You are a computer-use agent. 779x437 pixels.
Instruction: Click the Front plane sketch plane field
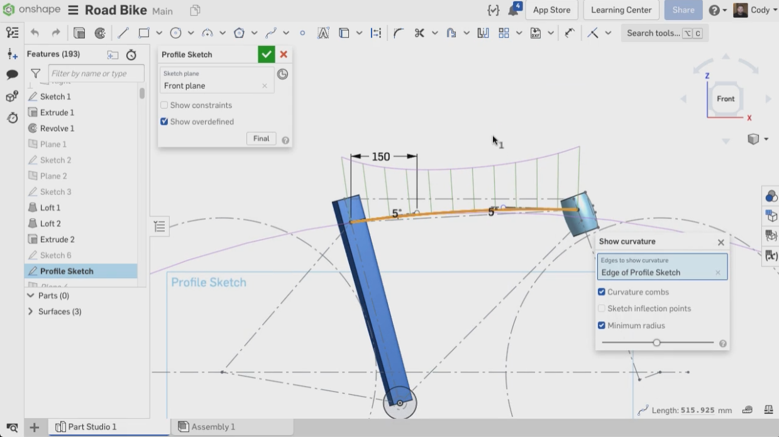click(217, 80)
